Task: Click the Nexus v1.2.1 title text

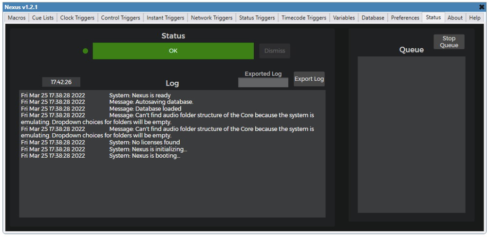Action: click(21, 7)
